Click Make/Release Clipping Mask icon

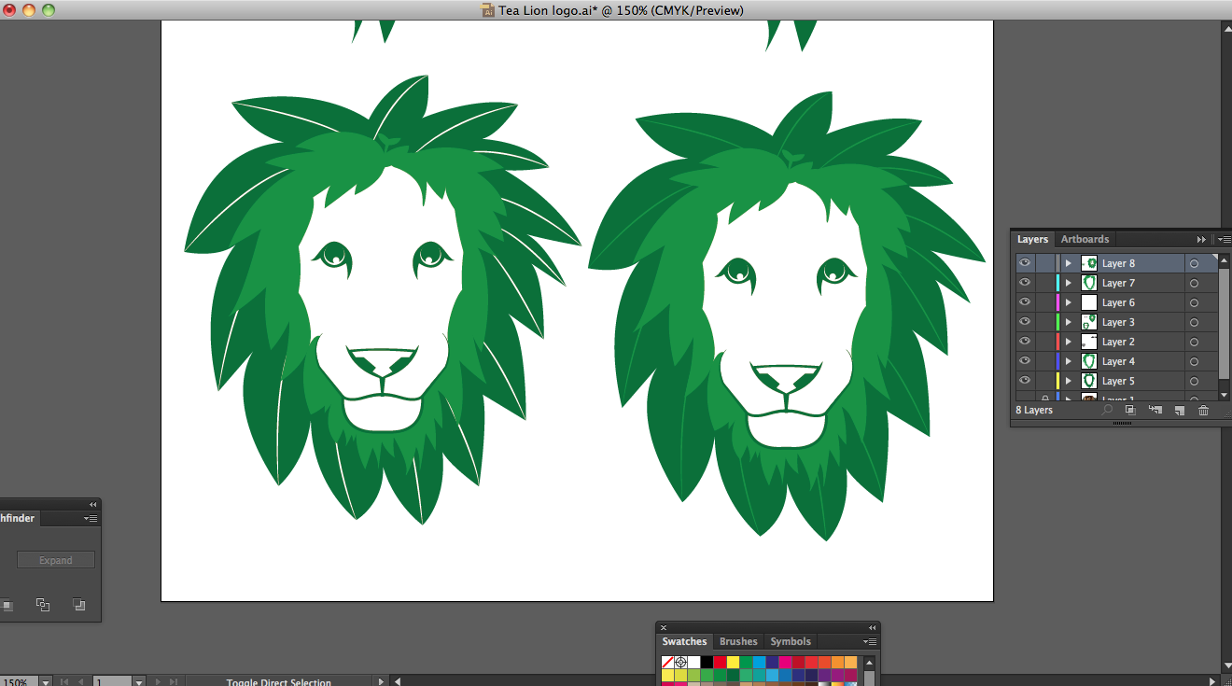[1130, 410]
